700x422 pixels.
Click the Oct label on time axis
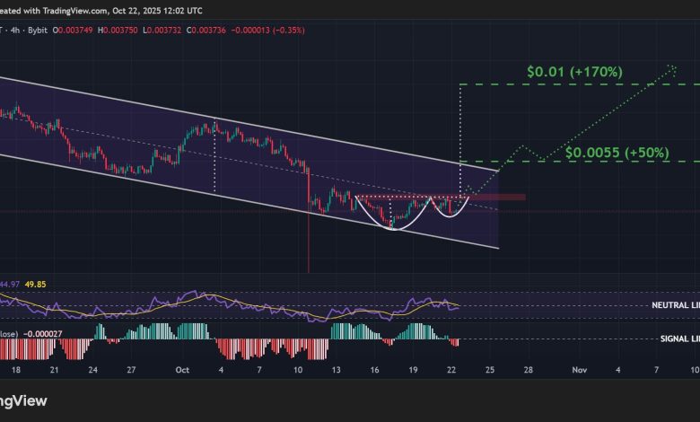[182, 369]
